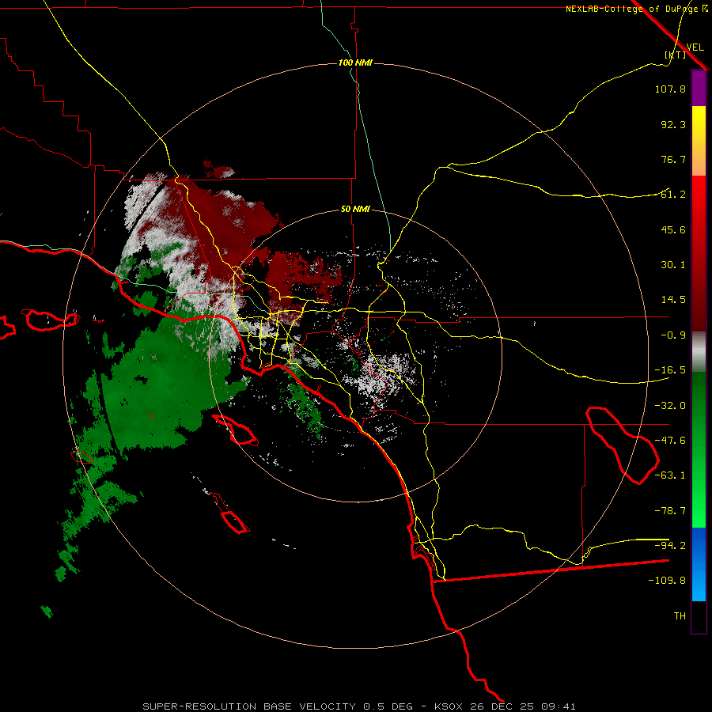
Task: Click the 50 NMI range ring label
Action: [355, 210]
